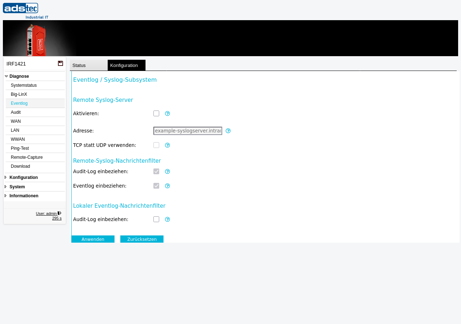This screenshot has height=324, width=461.
Task: Click the logout icon beside User: admin
Action: pyautogui.click(x=59, y=213)
